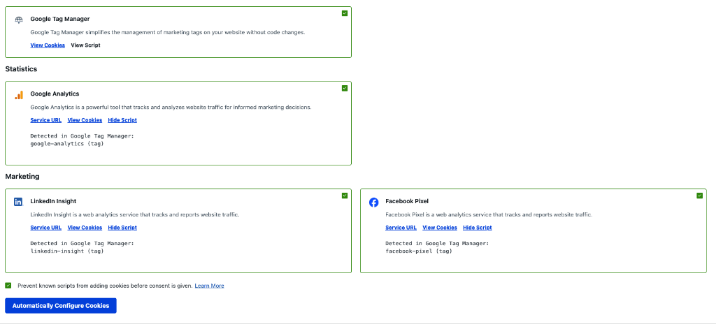716x324 pixels.
Task: Follow the Learn More link
Action: pos(210,286)
